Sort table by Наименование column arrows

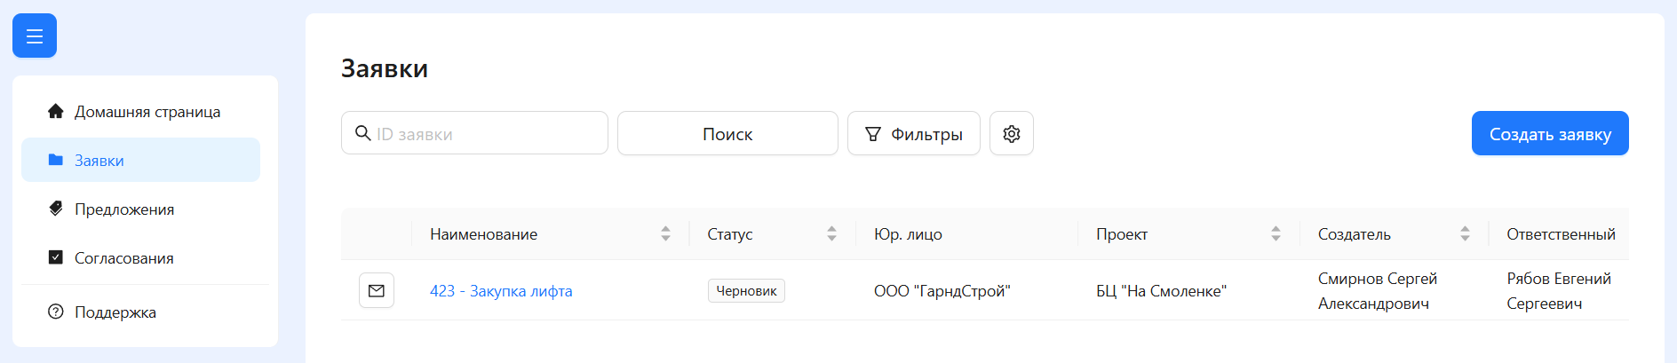point(665,233)
